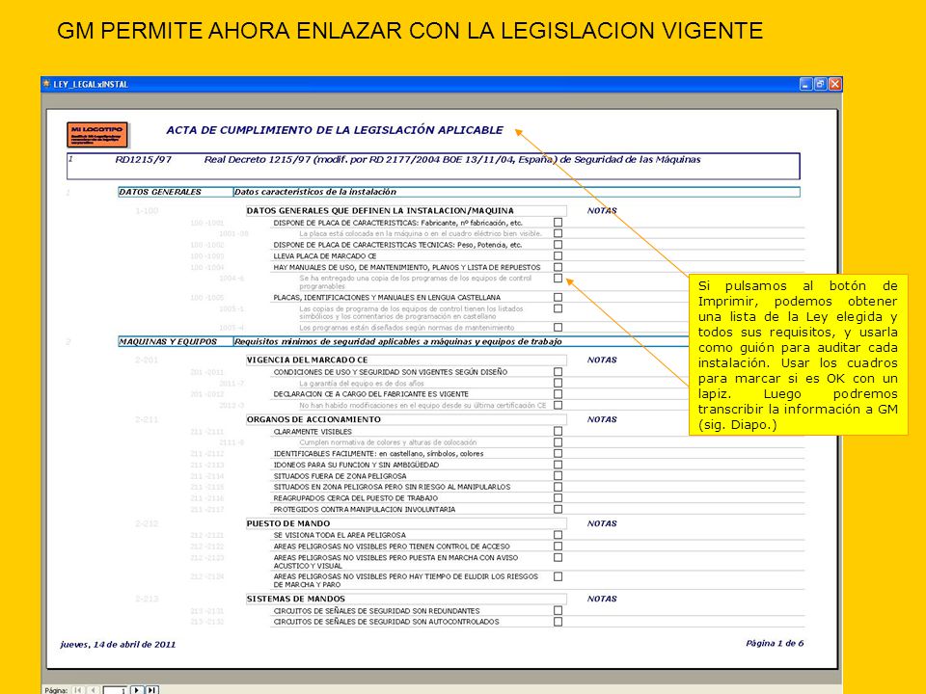The width and height of the screenshot is (926, 694).
Task: Tick checkbox for CONDICIONES DE USO Y SEGURIDAD
Action: click(x=558, y=372)
